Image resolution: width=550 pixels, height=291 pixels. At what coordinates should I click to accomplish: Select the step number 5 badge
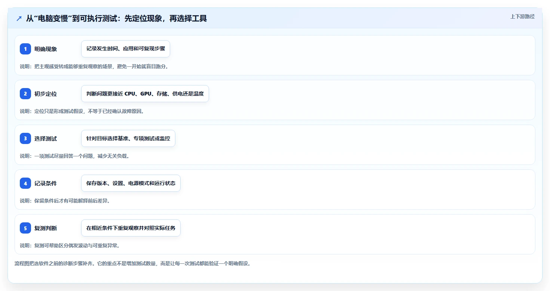click(x=25, y=228)
